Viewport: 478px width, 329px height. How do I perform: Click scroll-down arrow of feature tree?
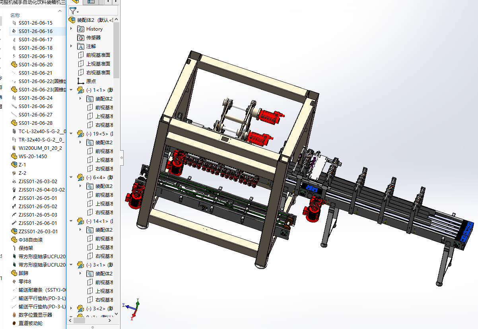[116, 314]
